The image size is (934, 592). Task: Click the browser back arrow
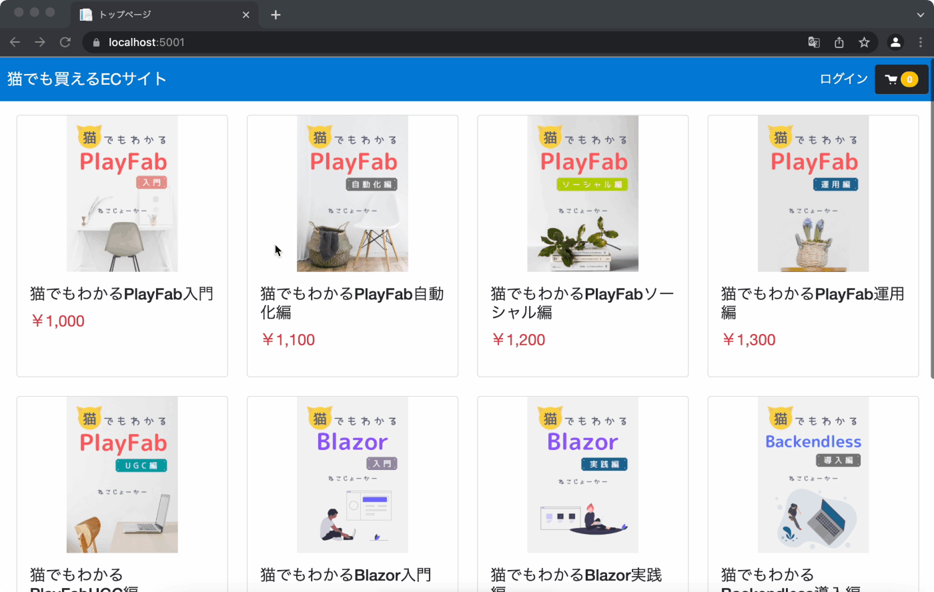(x=15, y=42)
